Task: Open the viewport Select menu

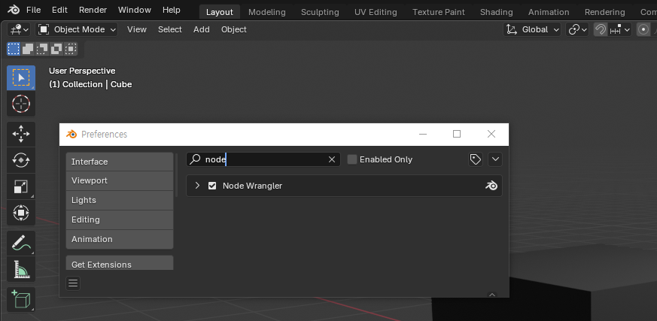Action: click(x=169, y=30)
